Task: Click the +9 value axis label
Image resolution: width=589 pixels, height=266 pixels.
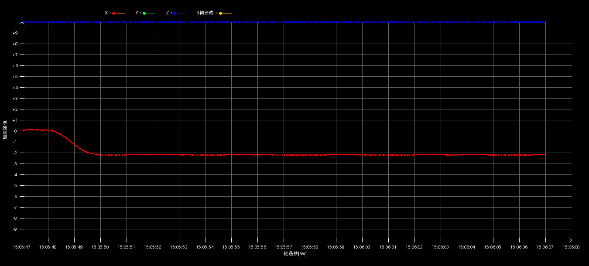Action: click(x=15, y=33)
